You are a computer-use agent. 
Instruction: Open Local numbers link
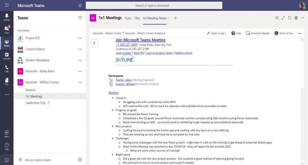point(123,53)
